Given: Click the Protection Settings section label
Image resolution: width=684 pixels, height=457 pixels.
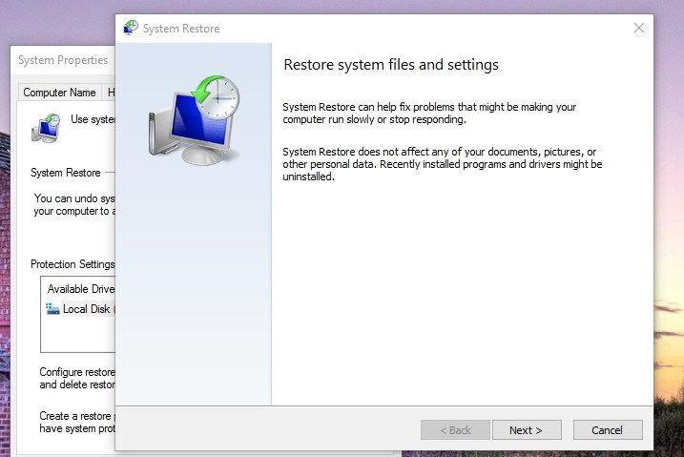Looking at the screenshot, I should pyautogui.click(x=73, y=264).
